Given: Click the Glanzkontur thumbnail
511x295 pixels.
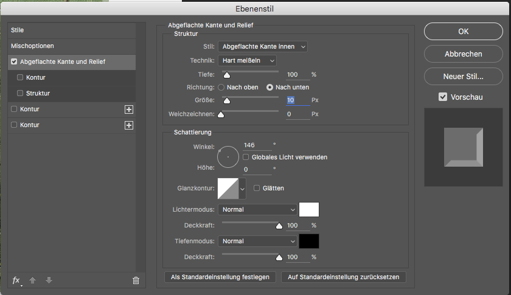Looking at the screenshot, I should pyautogui.click(x=228, y=189).
